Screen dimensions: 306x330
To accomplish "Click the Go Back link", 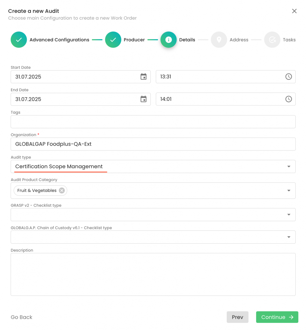I will pyautogui.click(x=22, y=317).
